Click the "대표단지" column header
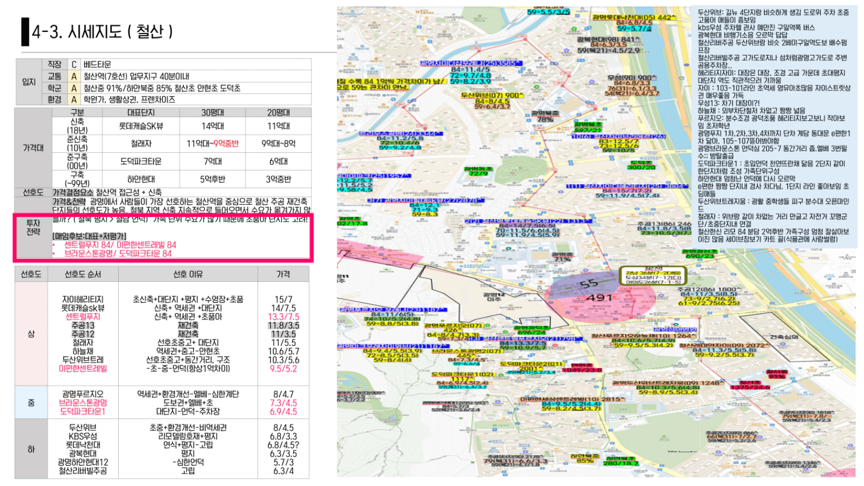 (141, 113)
